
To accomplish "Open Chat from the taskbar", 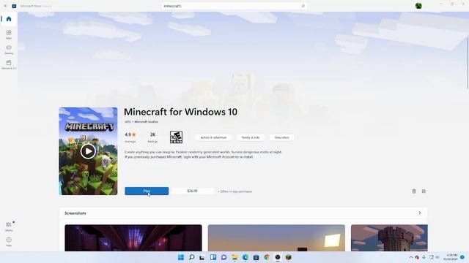I will (x=224, y=257).
